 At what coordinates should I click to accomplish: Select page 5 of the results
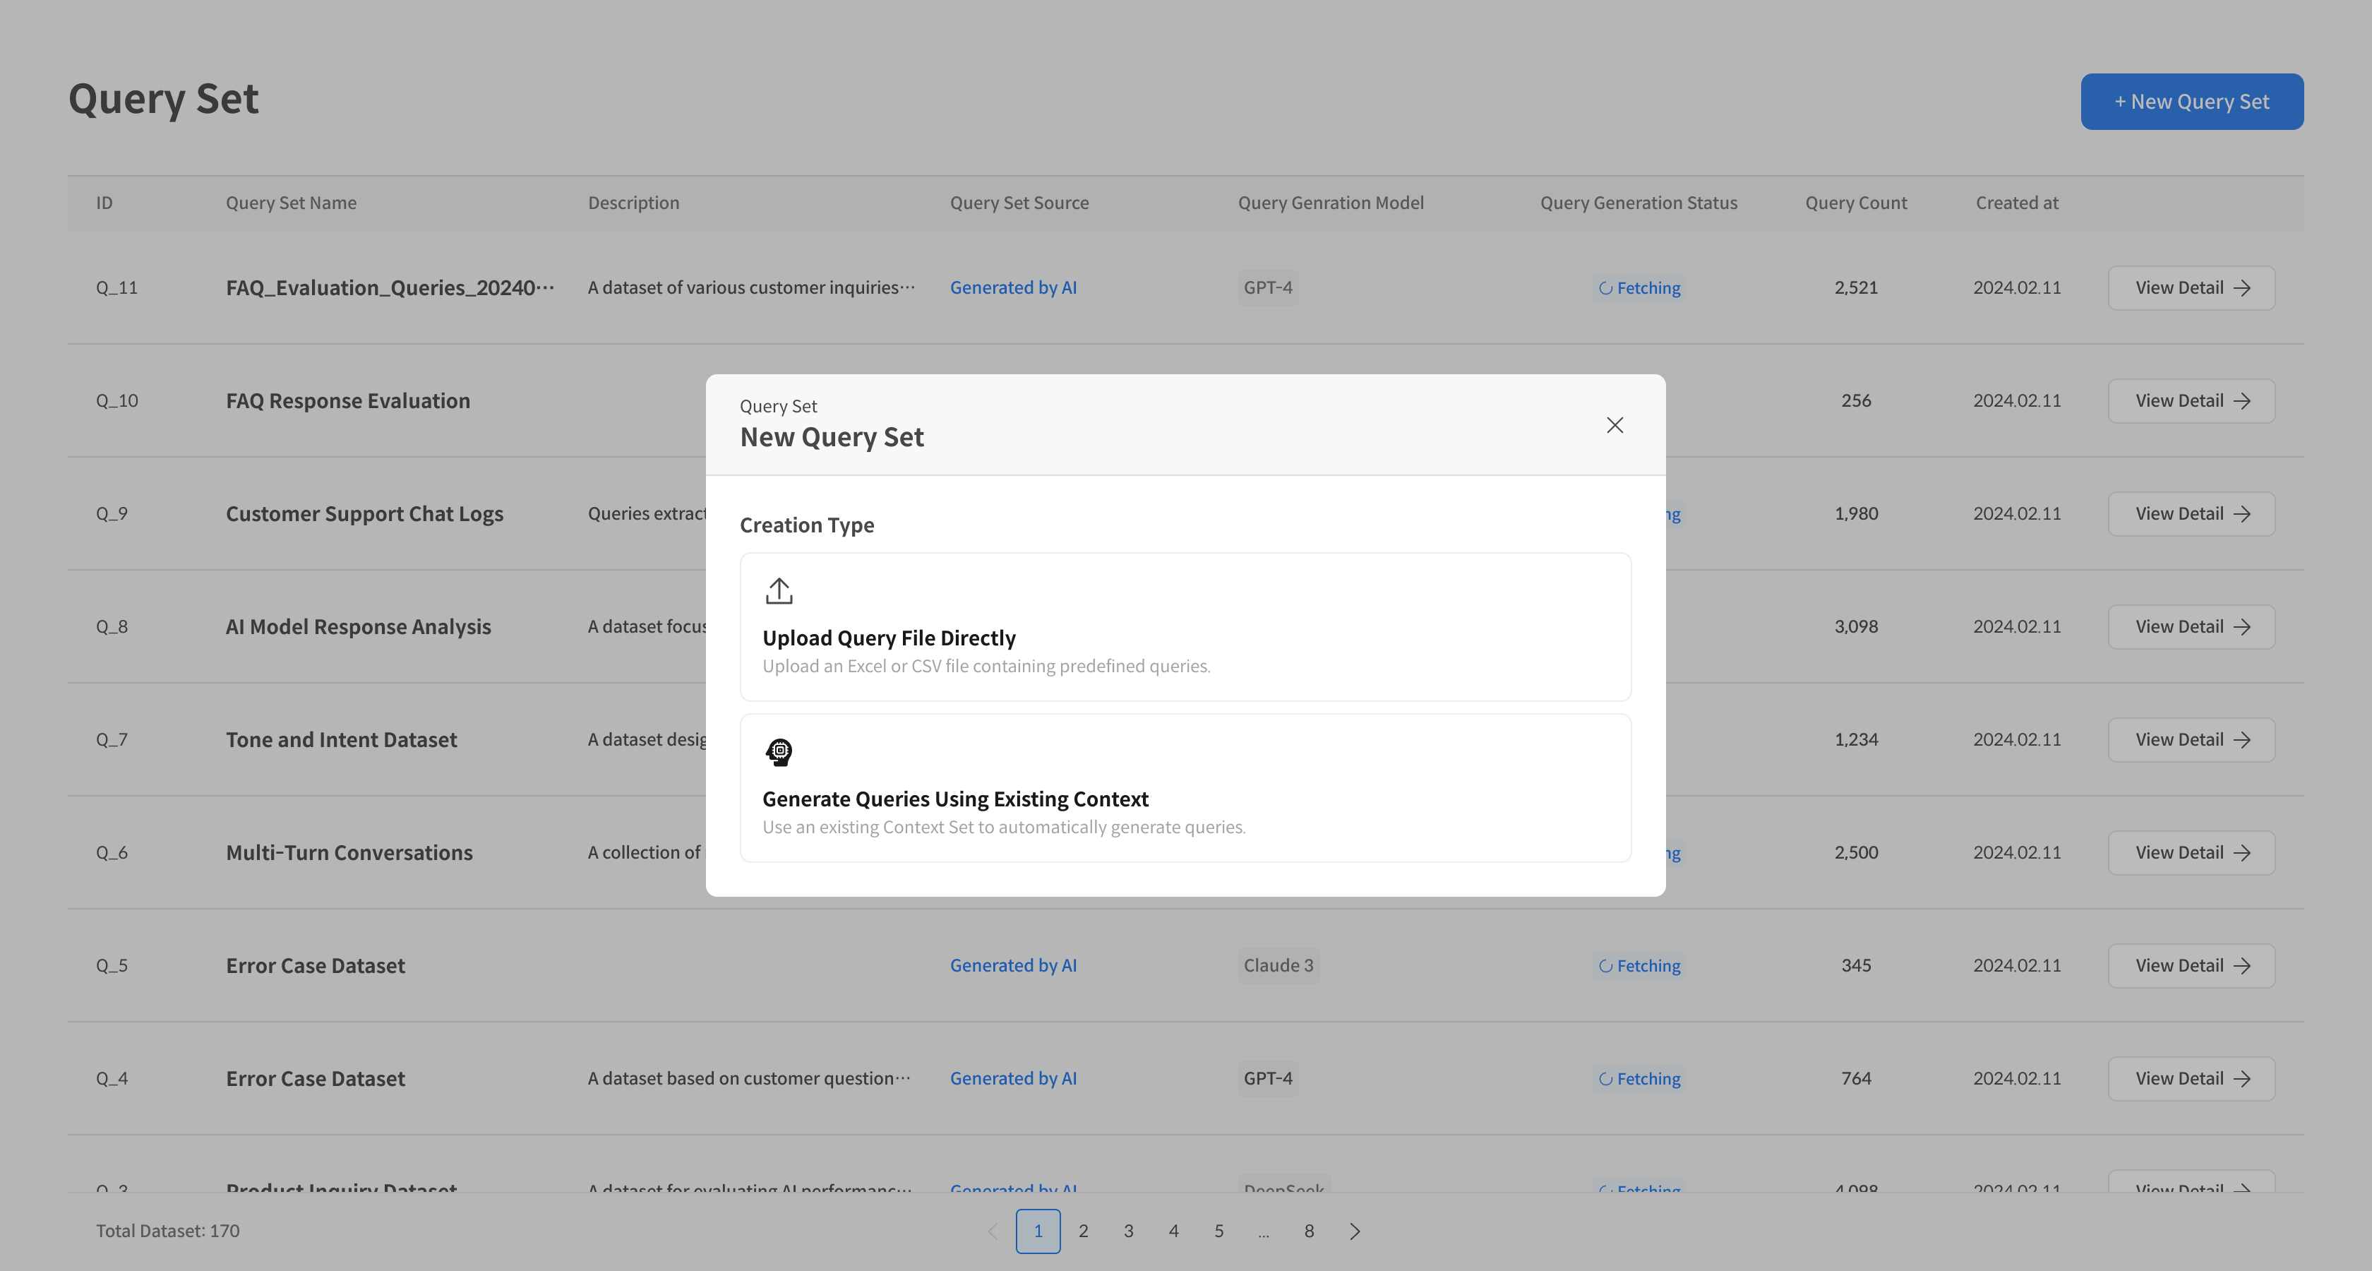coord(1218,1231)
